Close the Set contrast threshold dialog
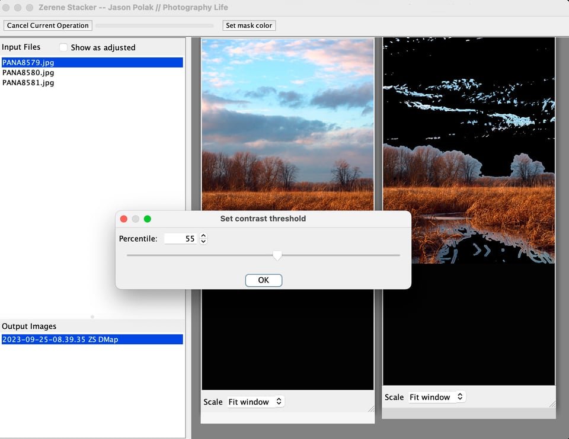Screen dimensions: 569x439 [x=124, y=219]
